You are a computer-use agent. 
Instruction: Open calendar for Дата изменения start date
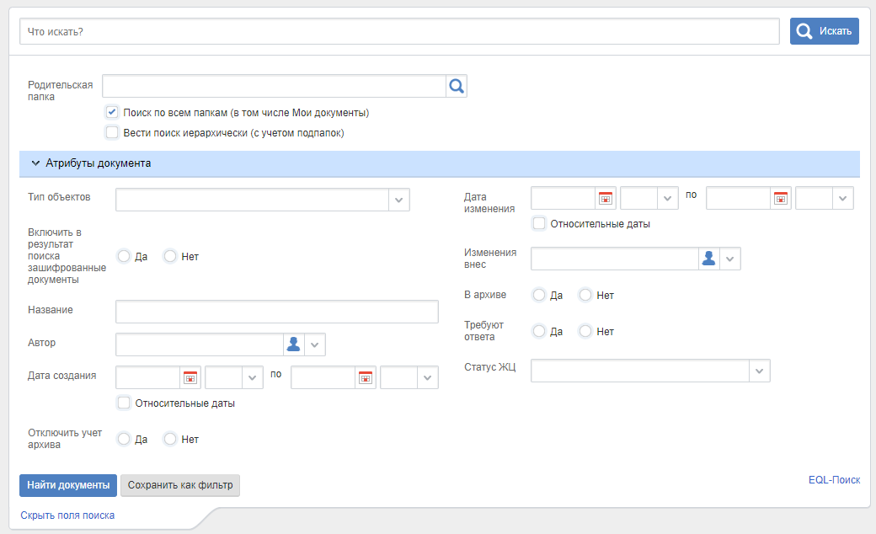click(606, 198)
